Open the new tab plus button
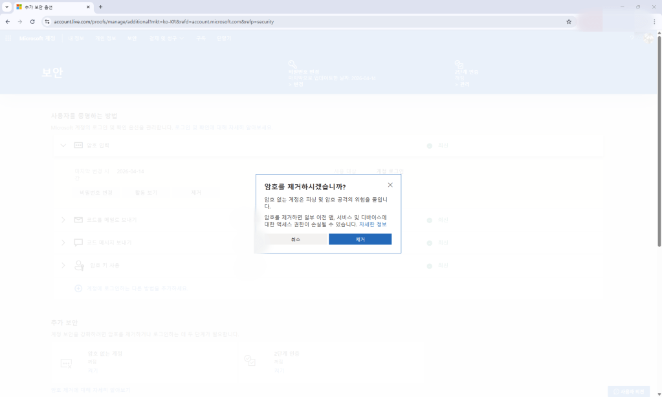Image resolution: width=662 pixels, height=397 pixels. [x=100, y=6]
